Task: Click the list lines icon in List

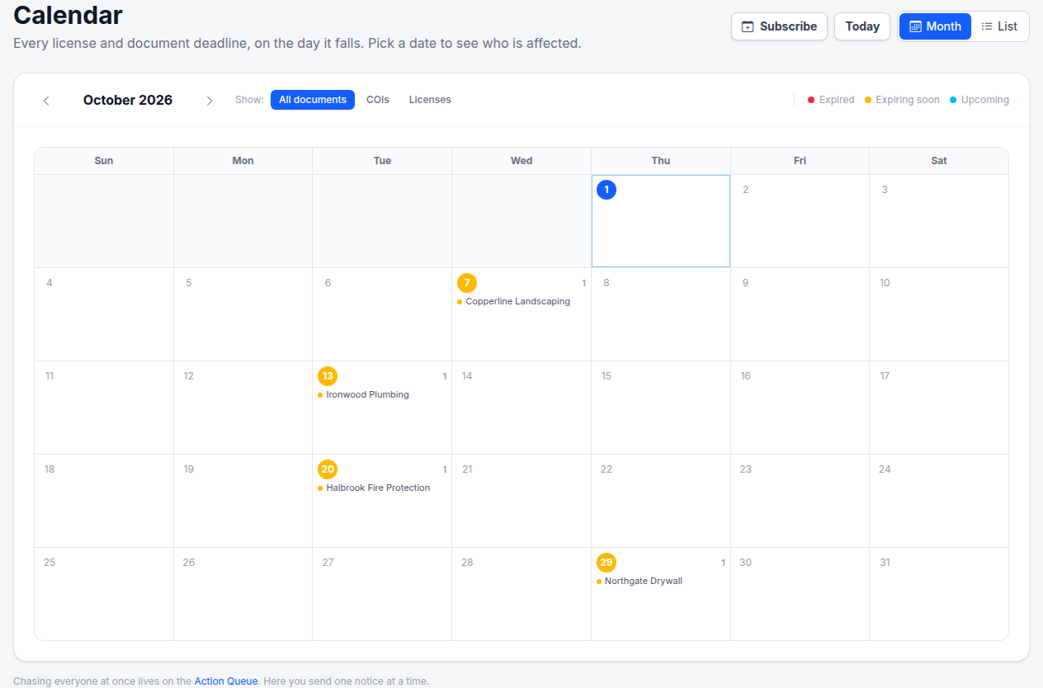Action: pos(987,26)
